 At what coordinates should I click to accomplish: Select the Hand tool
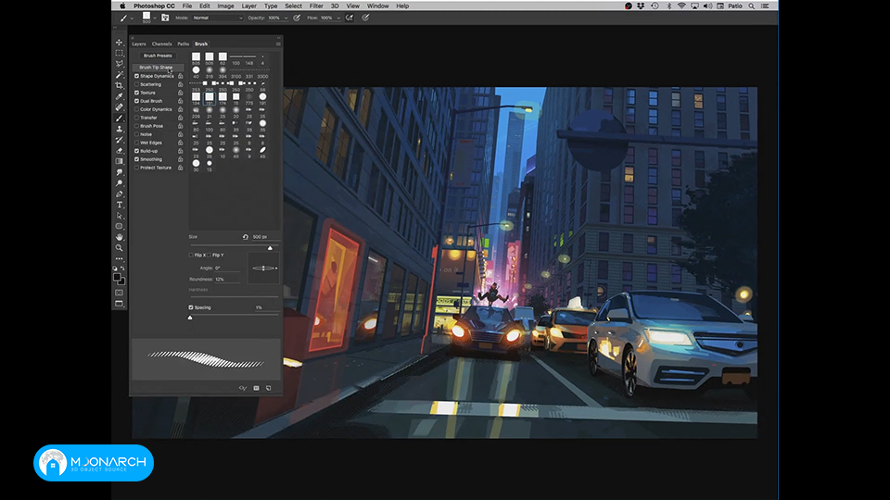coord(120,237)
